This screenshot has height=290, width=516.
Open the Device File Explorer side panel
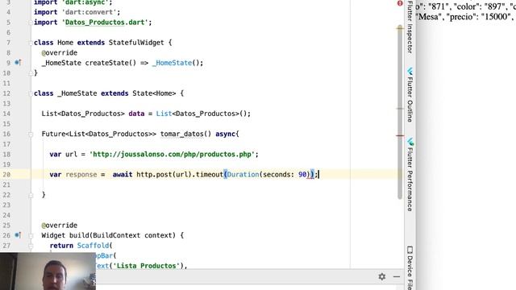[410, 267]
